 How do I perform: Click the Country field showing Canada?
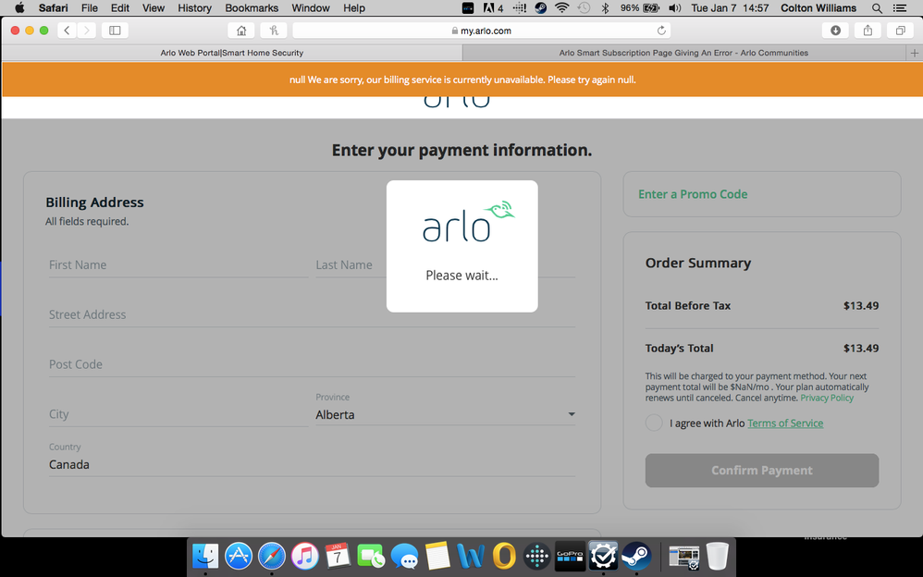(312, 464)
